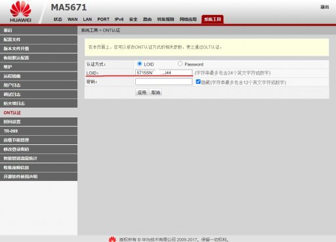This screenshot has width=336, height=242.
Task: Open 维护 in the sidebar
Action: coord(39,67)
